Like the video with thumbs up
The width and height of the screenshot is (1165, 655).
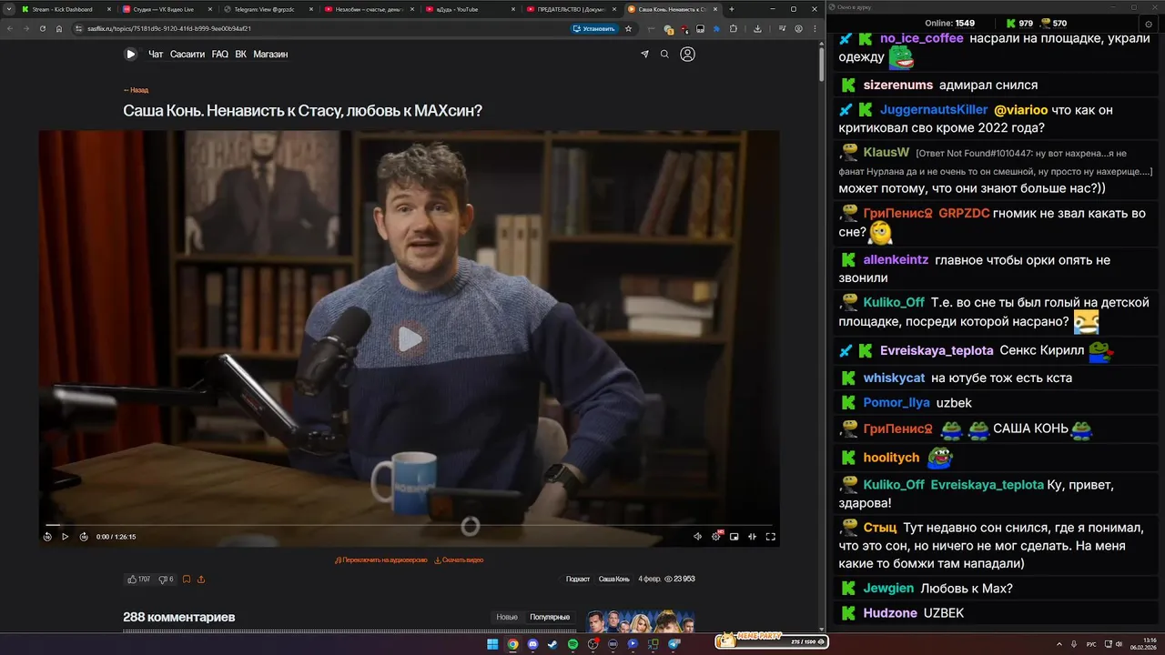(x=138, y=579)
